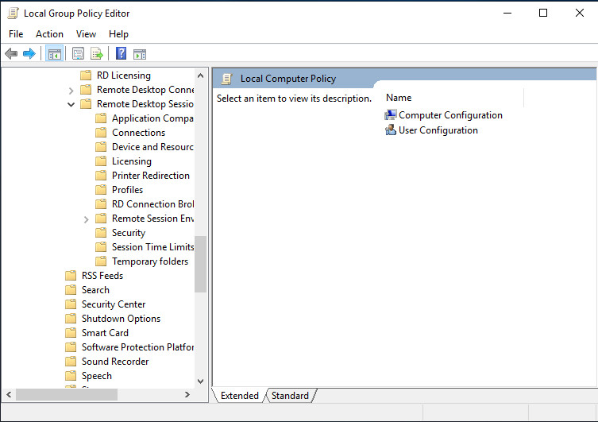Toggle the Show/Hide Action Pane button
Screen dimensions: 598x422
140,54
